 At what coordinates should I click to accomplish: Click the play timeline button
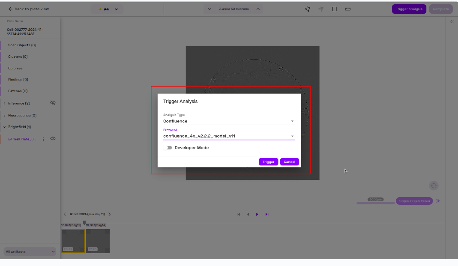click(257, 214)
